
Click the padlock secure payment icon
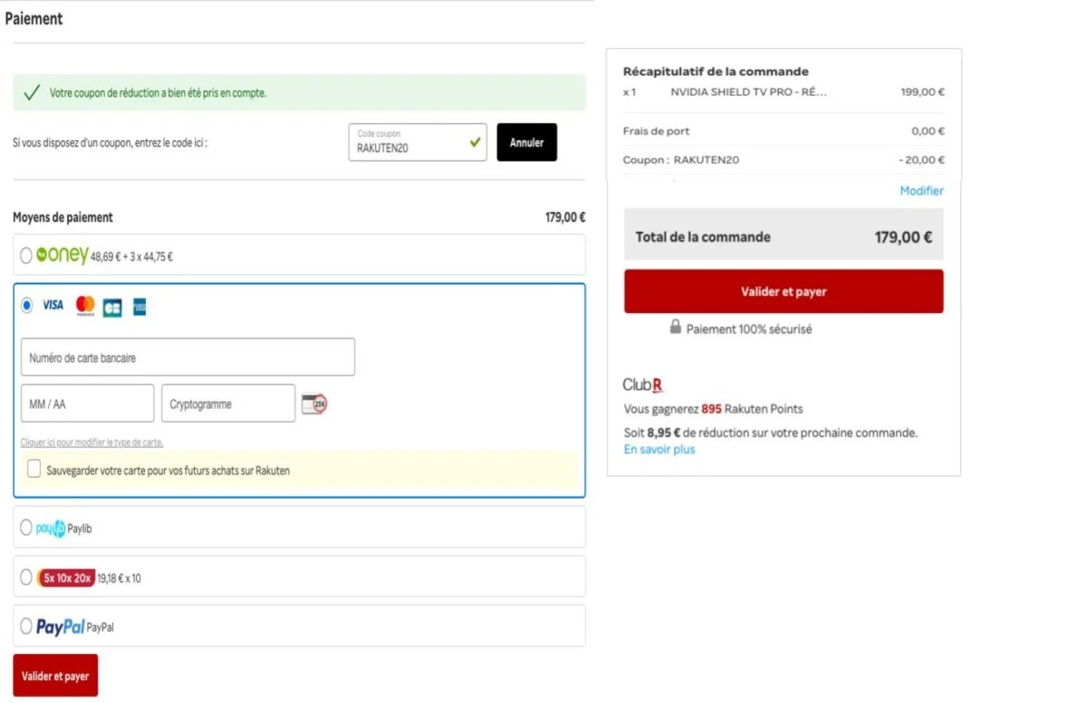pos(675,328)
